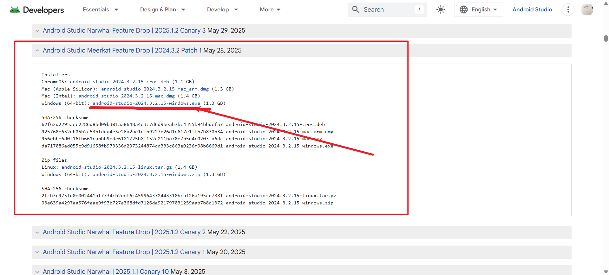Click the checksum starting with 956ebbe6d0f1
Screen dimensions: 609x275
[132, 139]
